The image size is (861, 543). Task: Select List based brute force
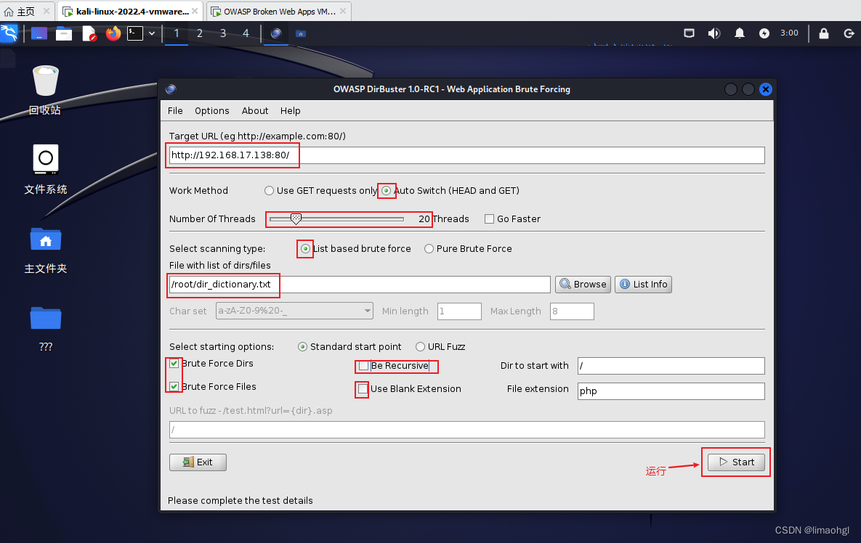point(306,249)
